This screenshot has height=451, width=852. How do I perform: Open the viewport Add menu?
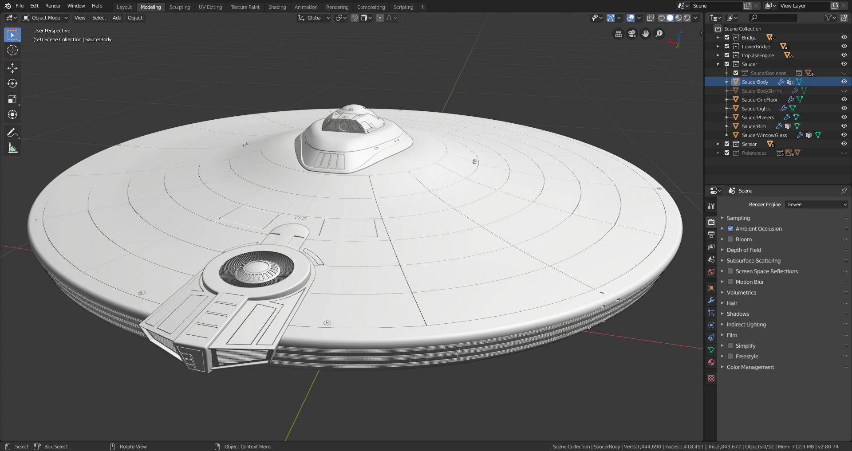coord(117,18)
